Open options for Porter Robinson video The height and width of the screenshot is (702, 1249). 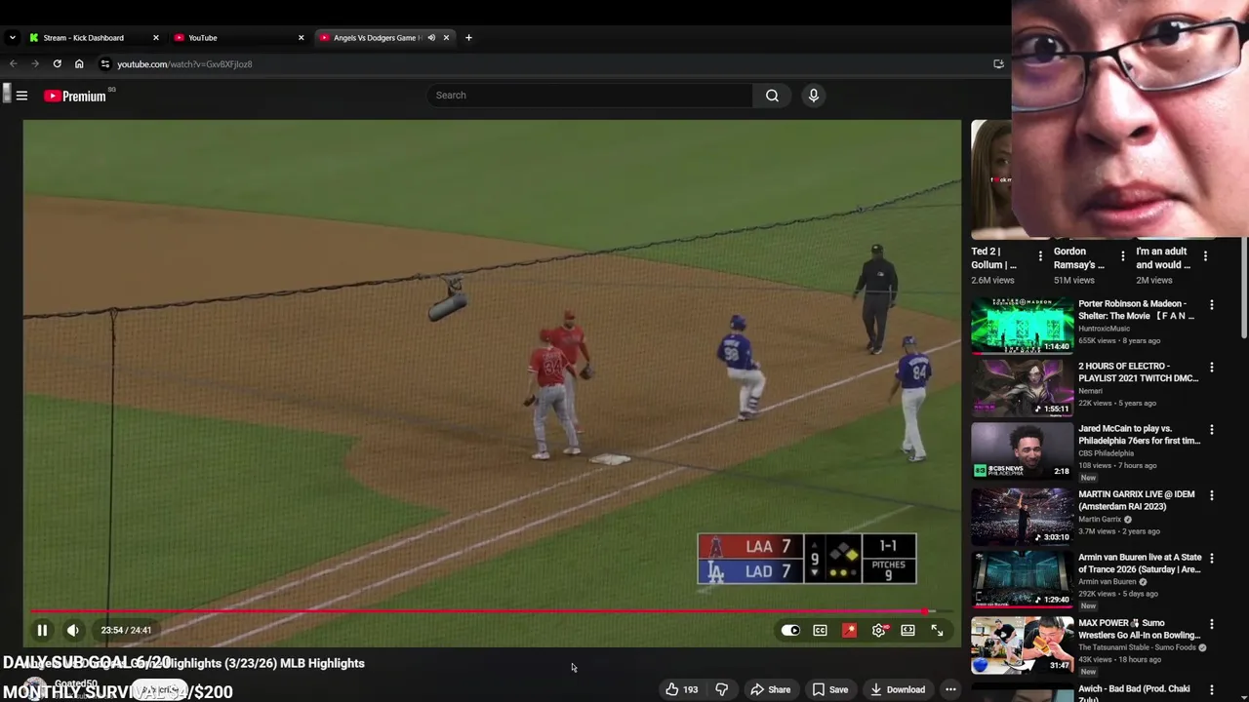[1212, 305]
